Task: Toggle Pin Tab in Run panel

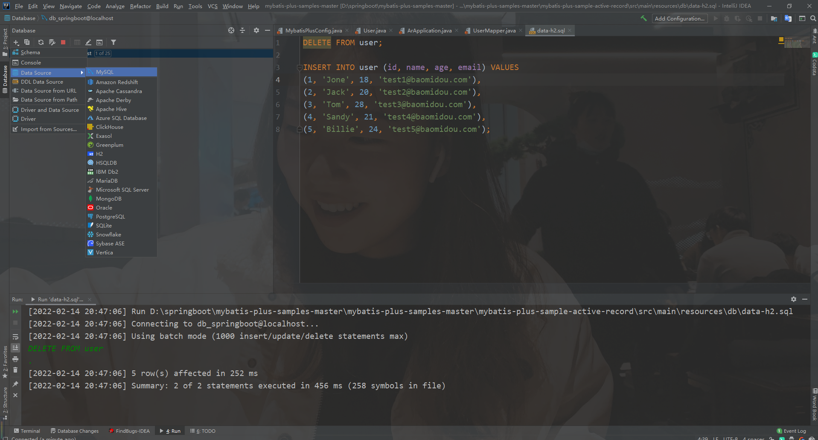Action: [x=15, y=384]
